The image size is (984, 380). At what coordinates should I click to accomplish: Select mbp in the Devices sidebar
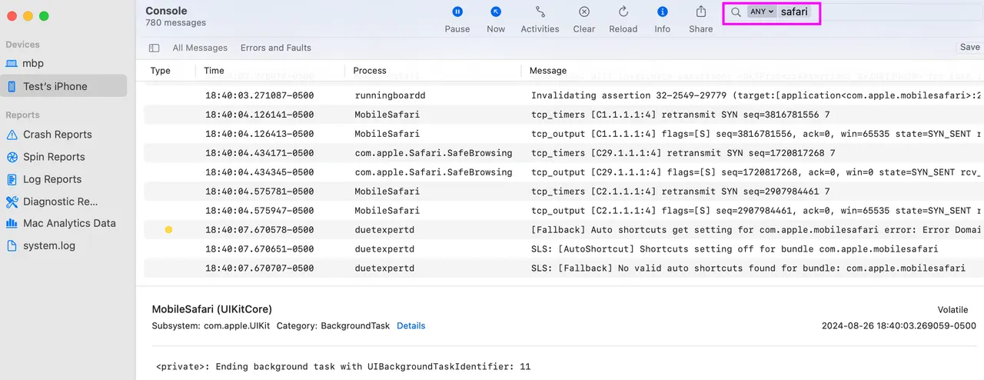[64, 63]
